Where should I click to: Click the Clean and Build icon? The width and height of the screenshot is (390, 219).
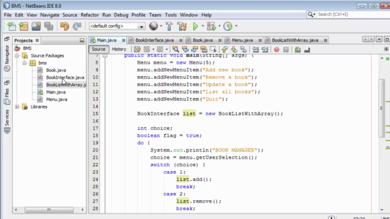tap(182, 26)
